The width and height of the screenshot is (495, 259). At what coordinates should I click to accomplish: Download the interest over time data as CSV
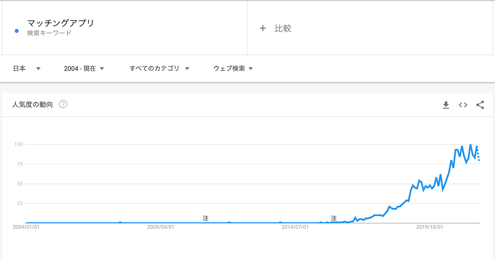(x=445, y=105)
